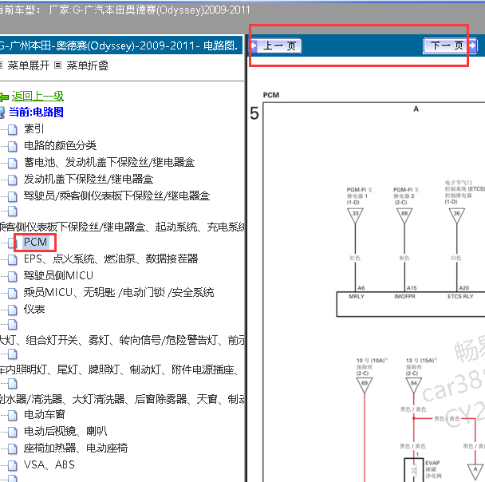Screen dimensions: 485x482
Task: Open 驾驶员/乘客侧仪表板下保险丝/继电器盒
Action: pyautogui.click(x=117, y=196)
